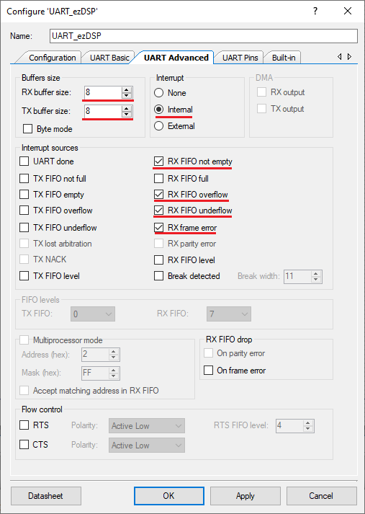Show next tabs using right arrow
This screenshot has width=365, height=514.
coord(350,57)
